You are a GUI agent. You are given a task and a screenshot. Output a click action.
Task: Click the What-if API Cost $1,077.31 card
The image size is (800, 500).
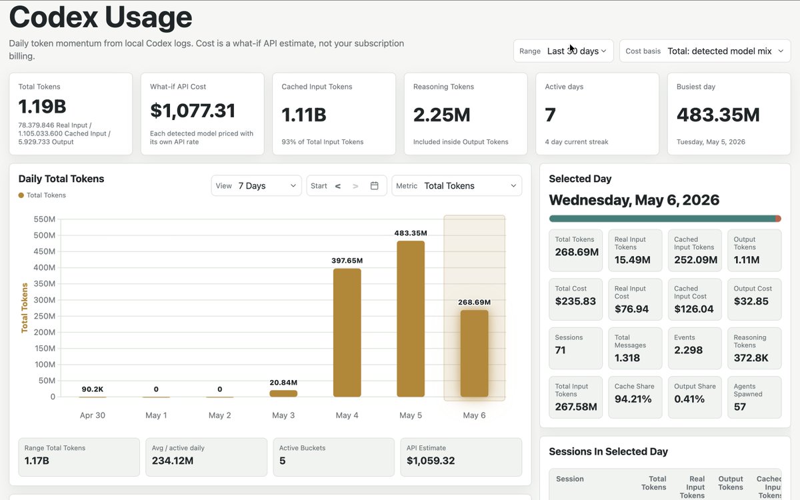[203, 114]
